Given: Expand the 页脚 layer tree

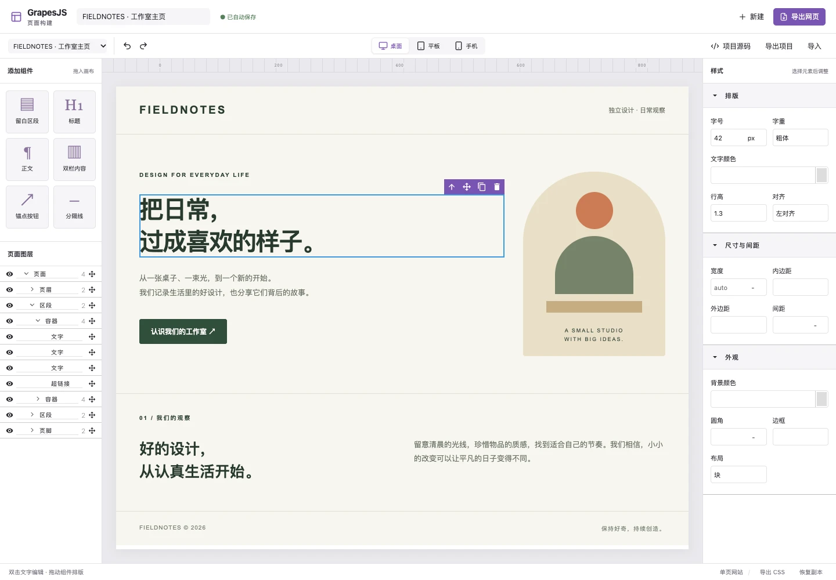Looking at the screenshot, I should point(32,430).
